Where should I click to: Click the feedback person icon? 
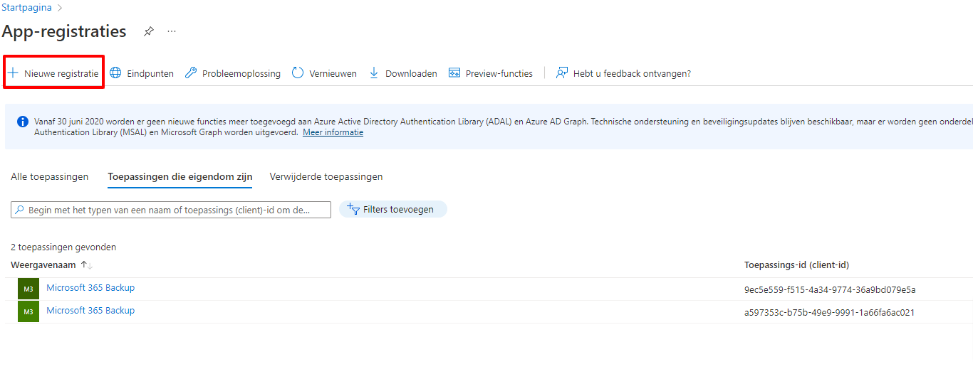tap(562, 73)
